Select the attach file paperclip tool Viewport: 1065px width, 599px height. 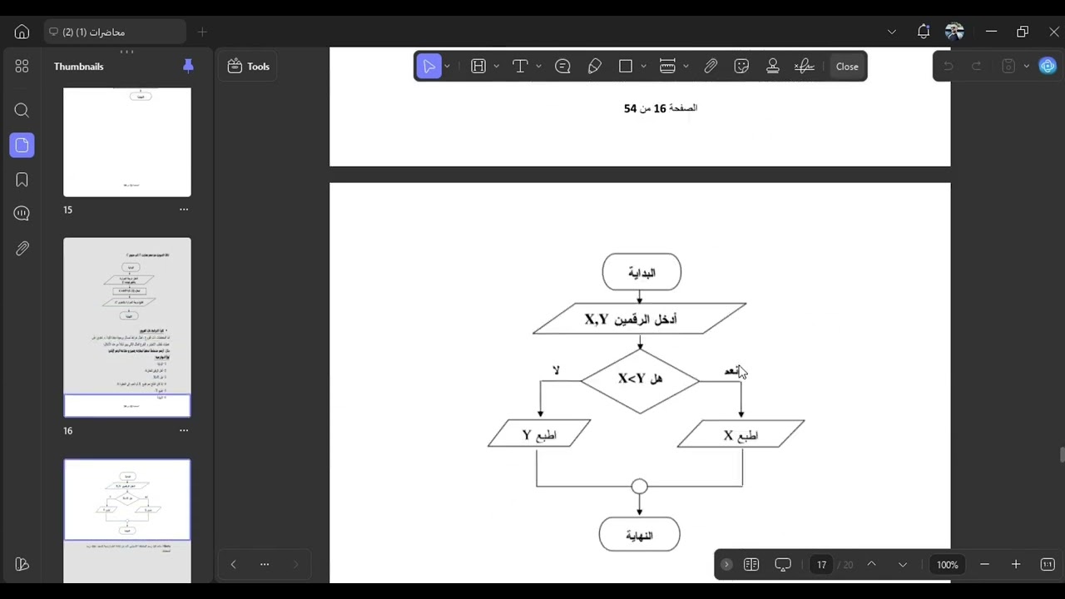tap(711, 67)
